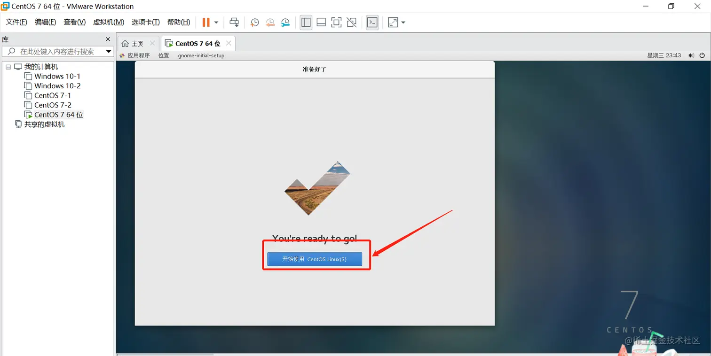Close the CentOS 7 64 位 tab
This screenshot has height=356, width=711.
pyautogui.click(x=229, y=43)
